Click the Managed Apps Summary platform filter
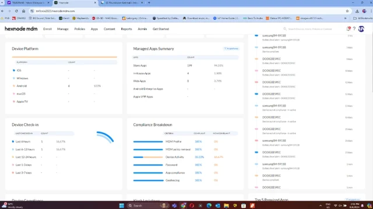Viewport: 373px width, 209px height. point(231,49)
